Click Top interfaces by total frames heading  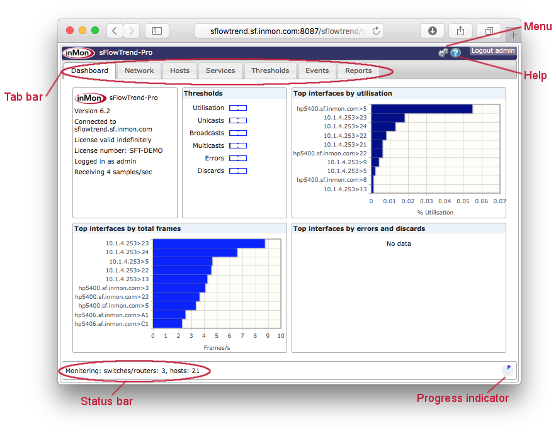(127, 228)
